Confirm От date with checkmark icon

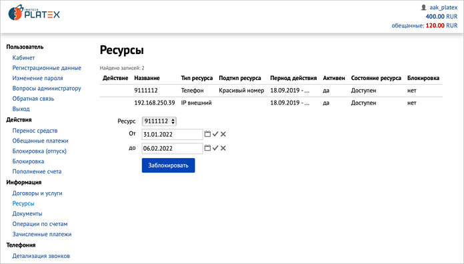215,134
